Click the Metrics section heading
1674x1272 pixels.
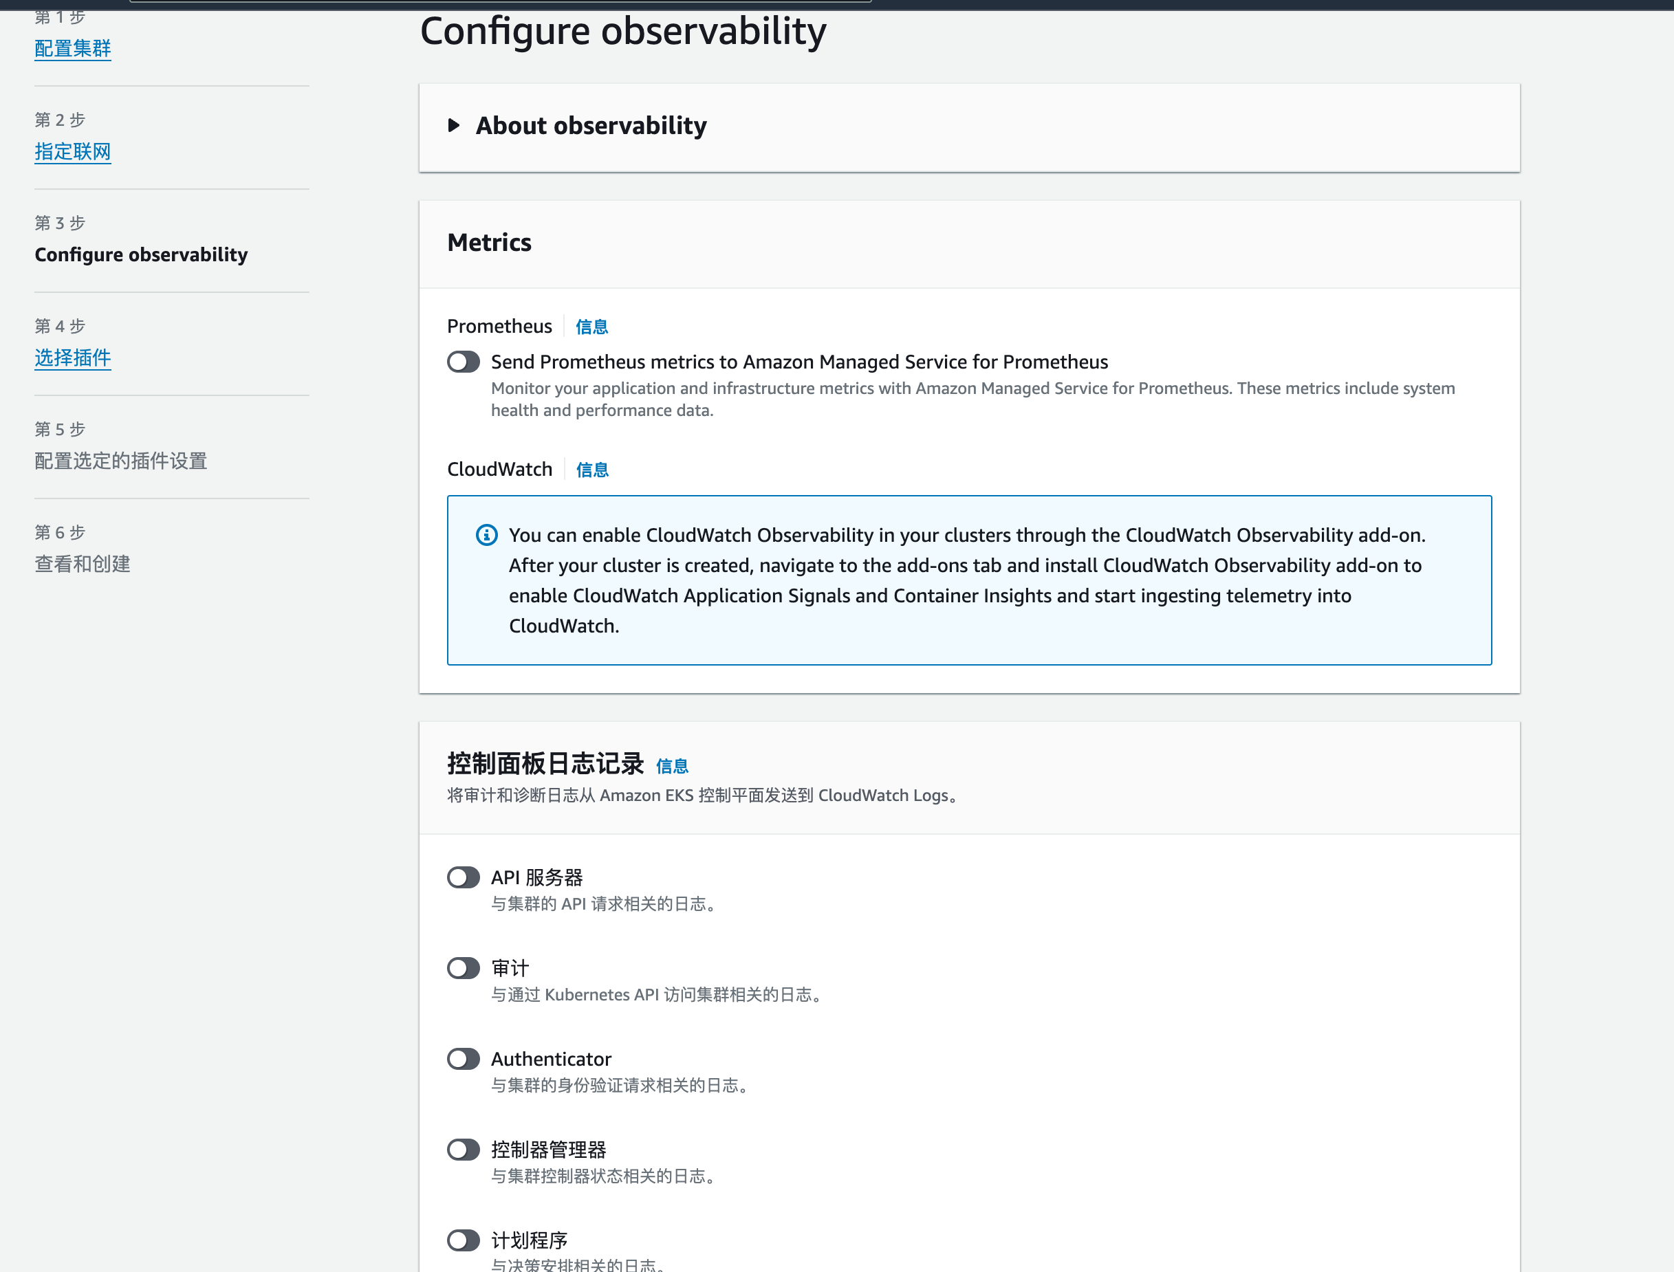[489, 242]
